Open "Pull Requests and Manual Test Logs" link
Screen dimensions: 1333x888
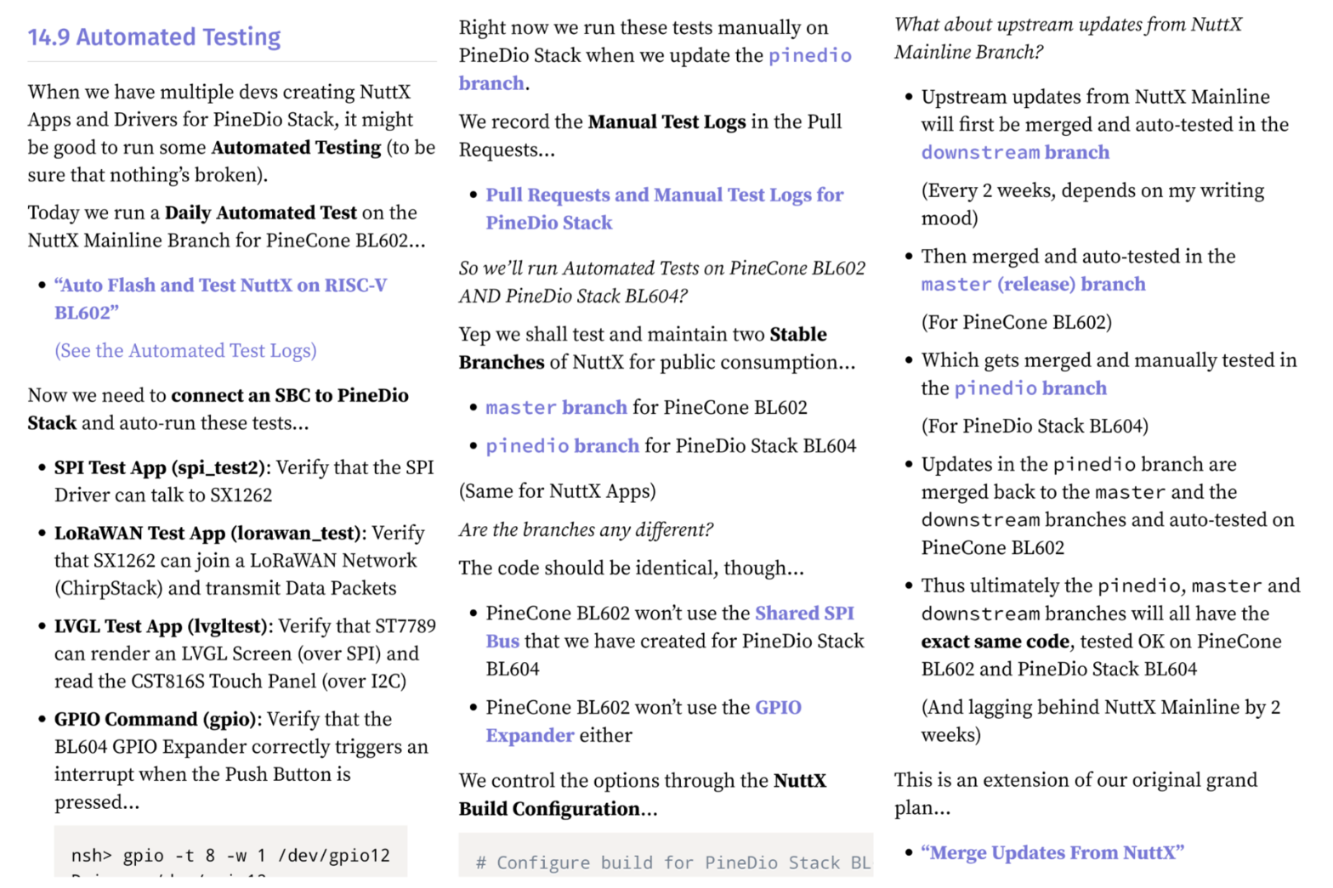point(664,195)
